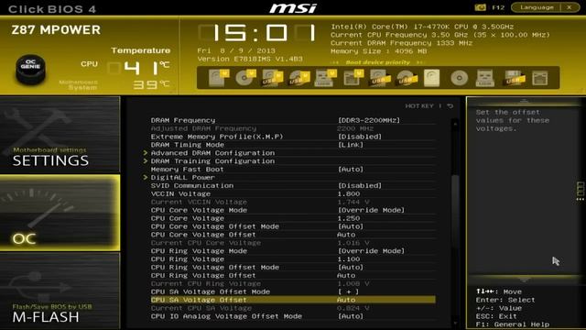The image size is (586, 330).
Task: Select the UEFI USB CD/DVD boot icon
Action: (299, 78)
